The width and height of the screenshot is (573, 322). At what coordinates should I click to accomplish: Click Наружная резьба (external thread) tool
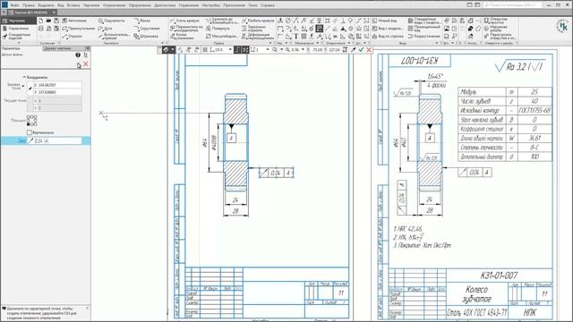(496, 29)
